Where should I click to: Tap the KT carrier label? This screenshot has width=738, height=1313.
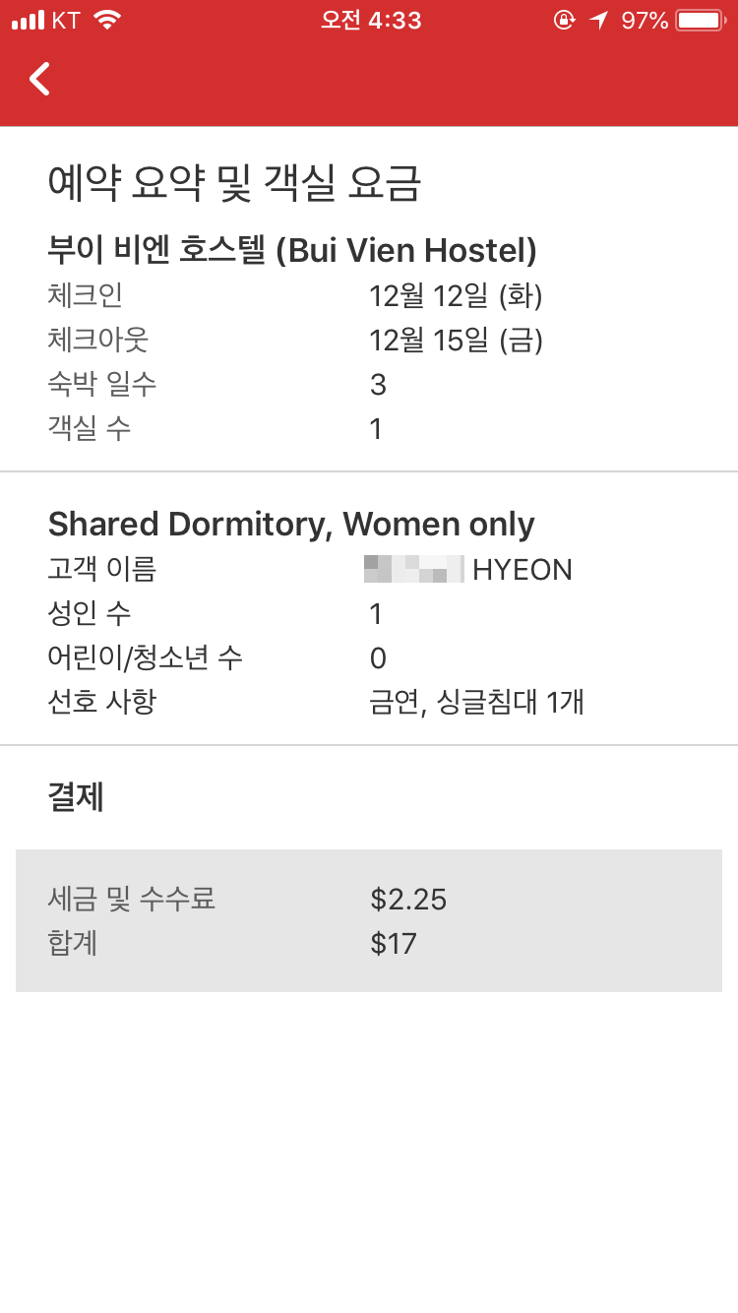66,21
